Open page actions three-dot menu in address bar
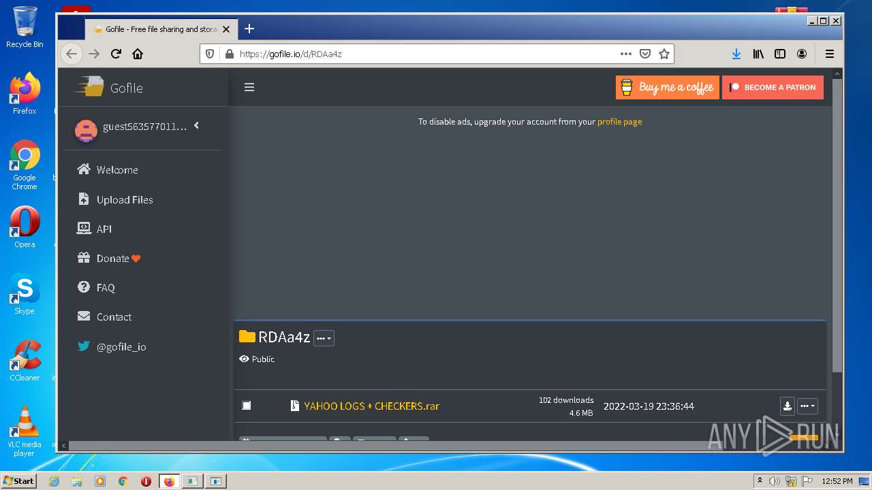Image resolution: width=872 pixels, height=490 pixels. tap(625, 54)
